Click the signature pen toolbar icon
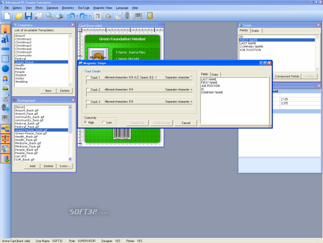This screenshot has width=323, height=243. coord(119,16)
